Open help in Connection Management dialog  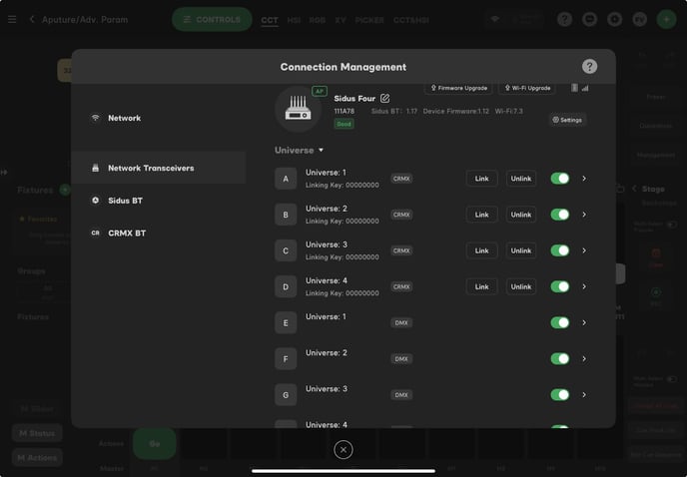point(589,67)
